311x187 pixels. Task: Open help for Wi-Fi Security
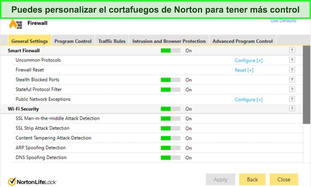(x=292, y=108)
